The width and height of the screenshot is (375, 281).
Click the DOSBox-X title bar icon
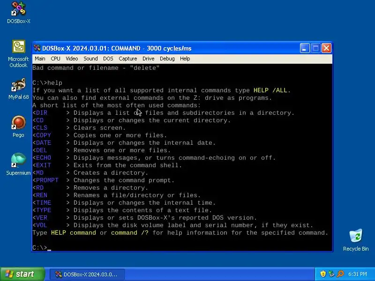coord(37,48)
